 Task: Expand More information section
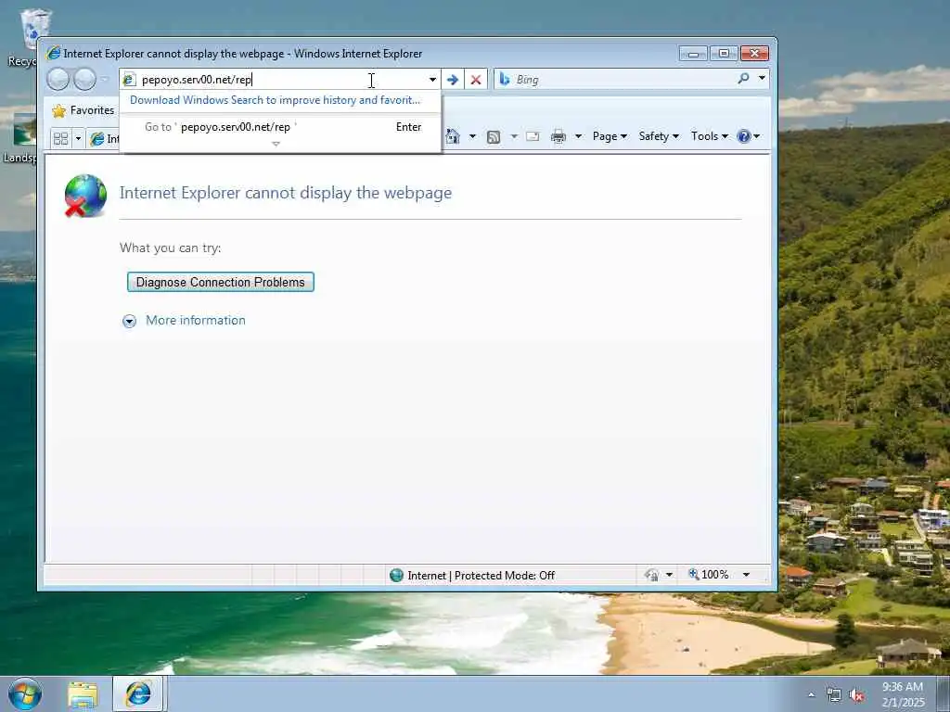pos(129,321)
